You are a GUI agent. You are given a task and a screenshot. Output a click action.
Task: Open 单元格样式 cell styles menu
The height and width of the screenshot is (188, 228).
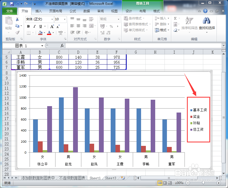click(136, 30)
